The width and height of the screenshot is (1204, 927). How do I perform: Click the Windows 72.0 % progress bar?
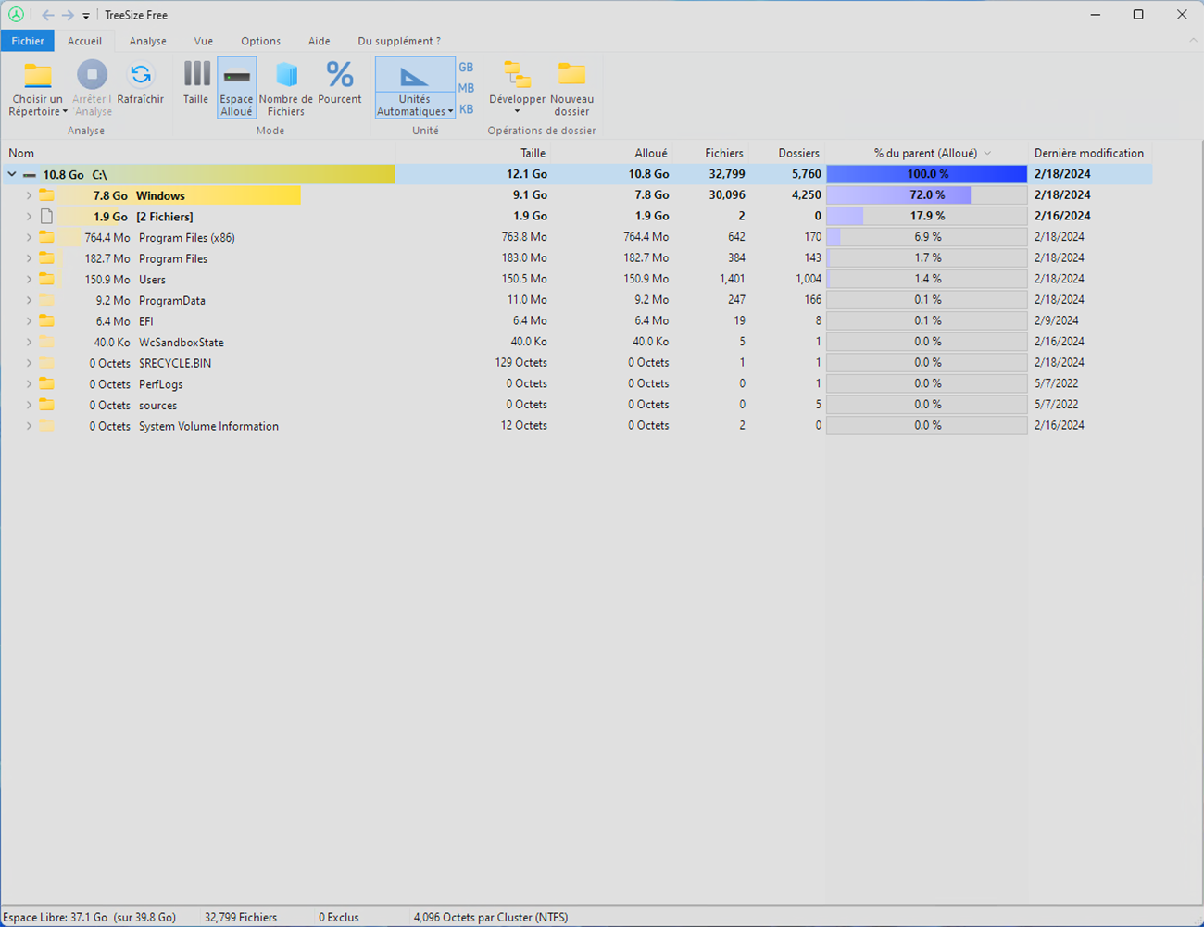pyautogui.click(x=926, y=195)
